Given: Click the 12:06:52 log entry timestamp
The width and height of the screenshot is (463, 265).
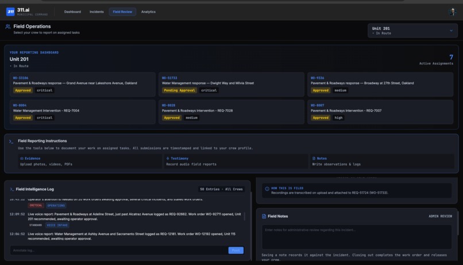Looking at the screenshot, I should tap(17, 234).
